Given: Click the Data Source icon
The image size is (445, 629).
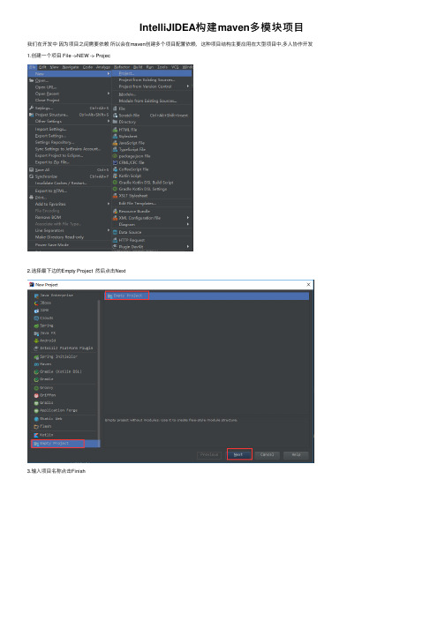Looking at the screenshot, I should (x=115, y=232).
